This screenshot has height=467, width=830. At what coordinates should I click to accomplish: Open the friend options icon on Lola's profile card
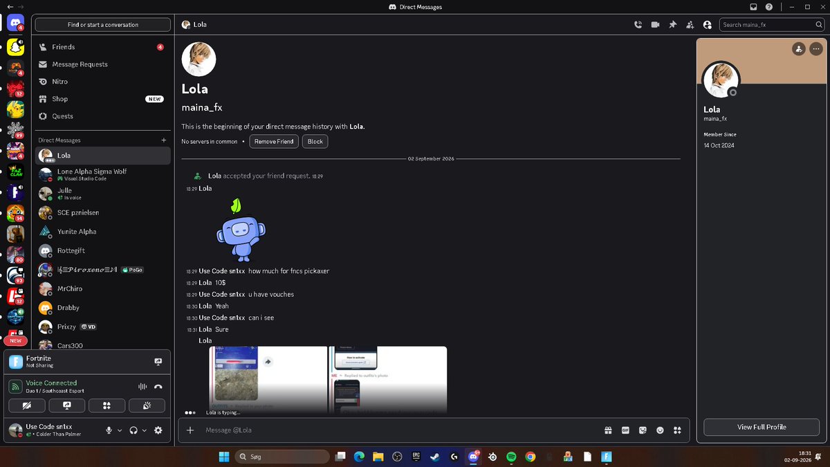[799, 48]
